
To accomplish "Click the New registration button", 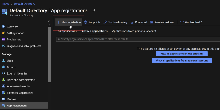I will pyautogui.click(x=69, y=22).
